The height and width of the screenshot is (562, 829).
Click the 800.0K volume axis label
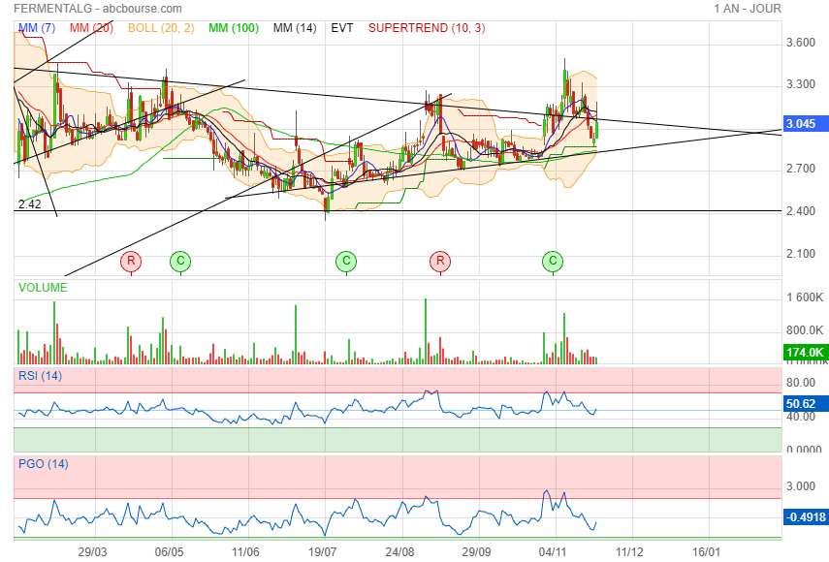coord(805,330)
